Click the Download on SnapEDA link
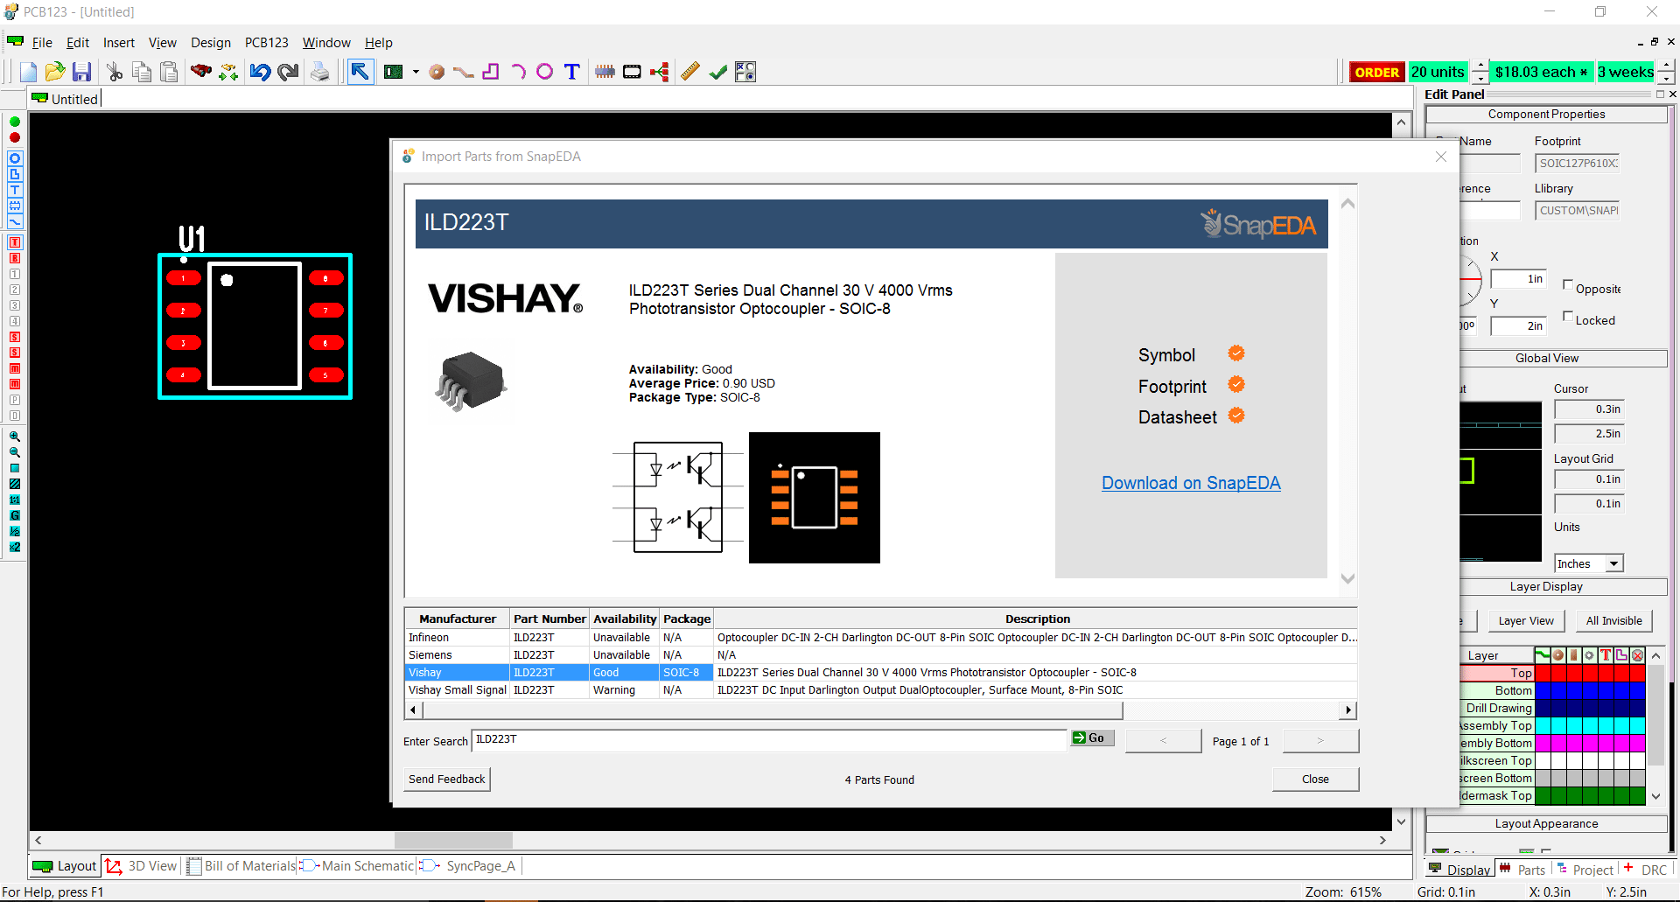Image resolution: width=1680 pixels, height=902 pixels. [1191, 483]
